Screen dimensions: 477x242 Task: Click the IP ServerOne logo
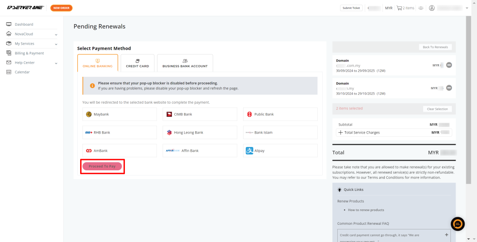click(x=26, y=7)
